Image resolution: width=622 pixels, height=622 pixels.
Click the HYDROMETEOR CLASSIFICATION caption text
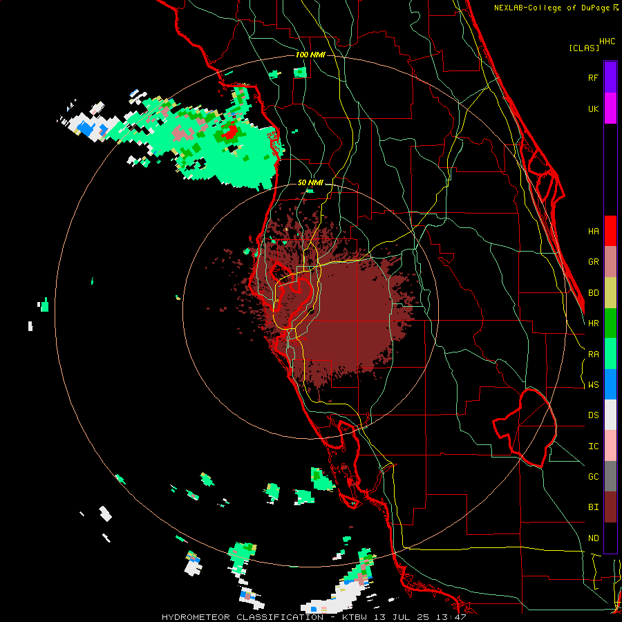243,617
